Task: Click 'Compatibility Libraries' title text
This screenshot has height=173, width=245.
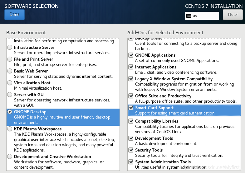Action: click(x=157, y=121)
